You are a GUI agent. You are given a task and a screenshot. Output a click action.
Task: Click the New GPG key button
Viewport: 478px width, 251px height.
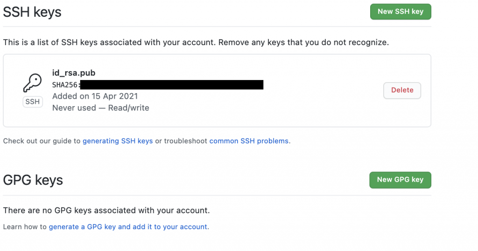pyautogui.click(x=400, y=180)
